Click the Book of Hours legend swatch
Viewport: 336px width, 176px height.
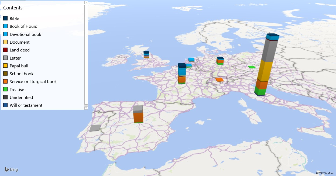[x=5, y=26]
